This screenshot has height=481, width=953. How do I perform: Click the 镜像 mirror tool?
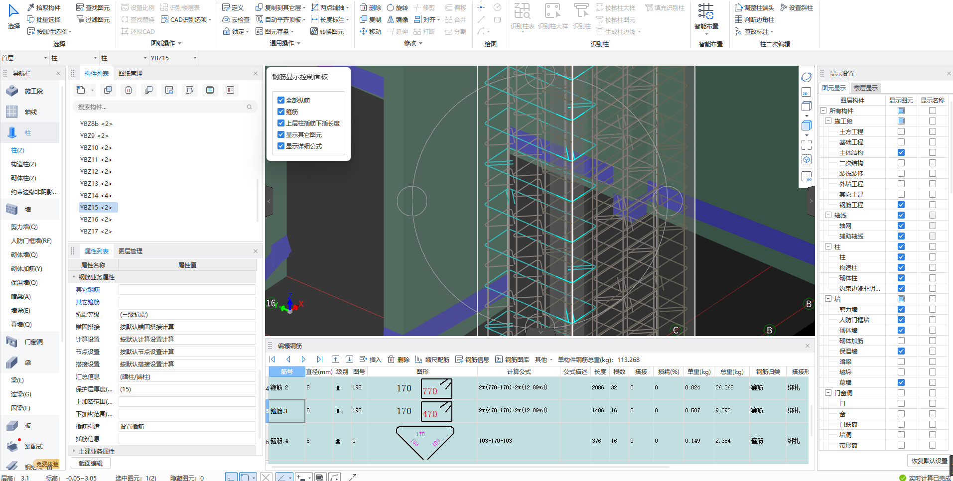(398, 19)
